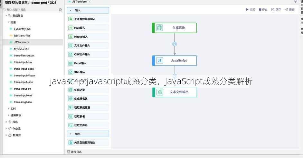
Task: Click the 程序 gear icon in tree
Action: 10,122
